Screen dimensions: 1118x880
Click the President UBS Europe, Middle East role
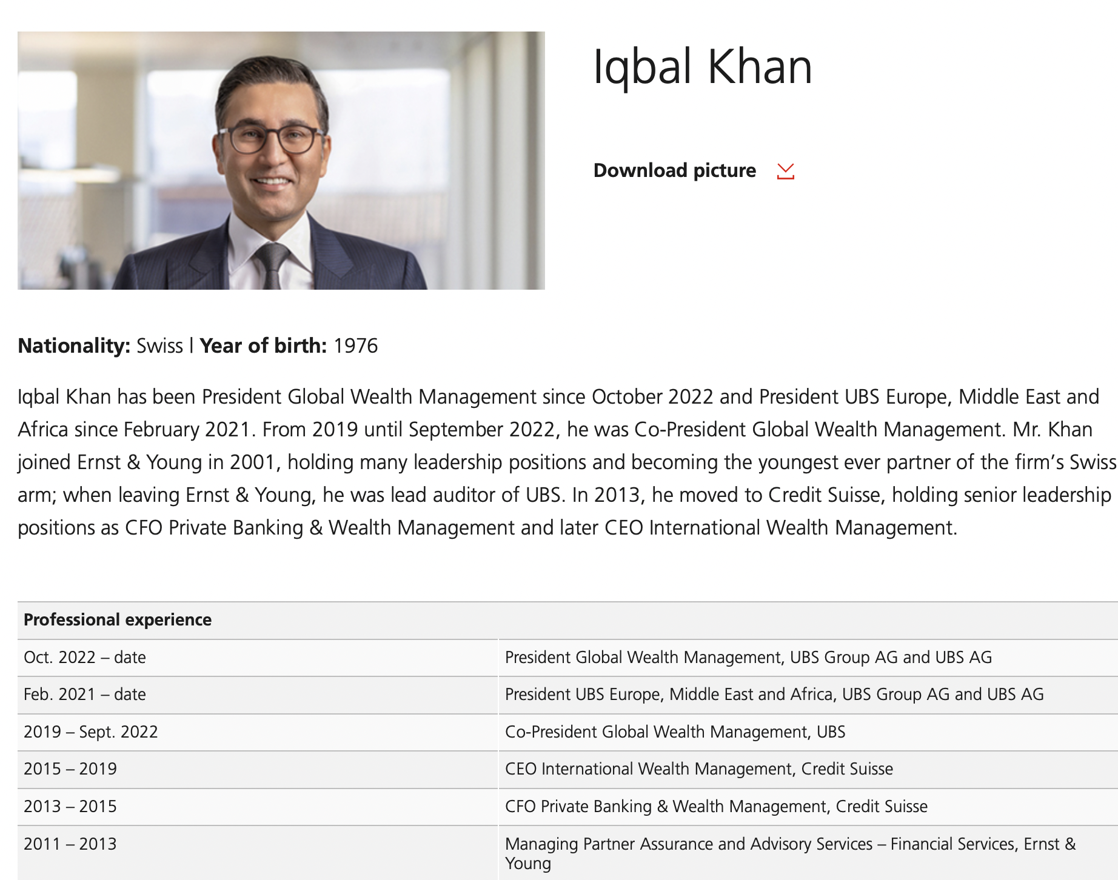[x=774, y=695]
